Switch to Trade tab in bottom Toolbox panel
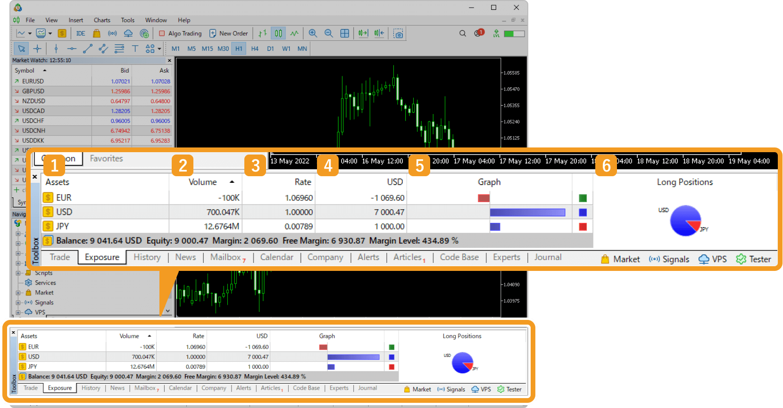783x408 pixels. tap(31, 388)
